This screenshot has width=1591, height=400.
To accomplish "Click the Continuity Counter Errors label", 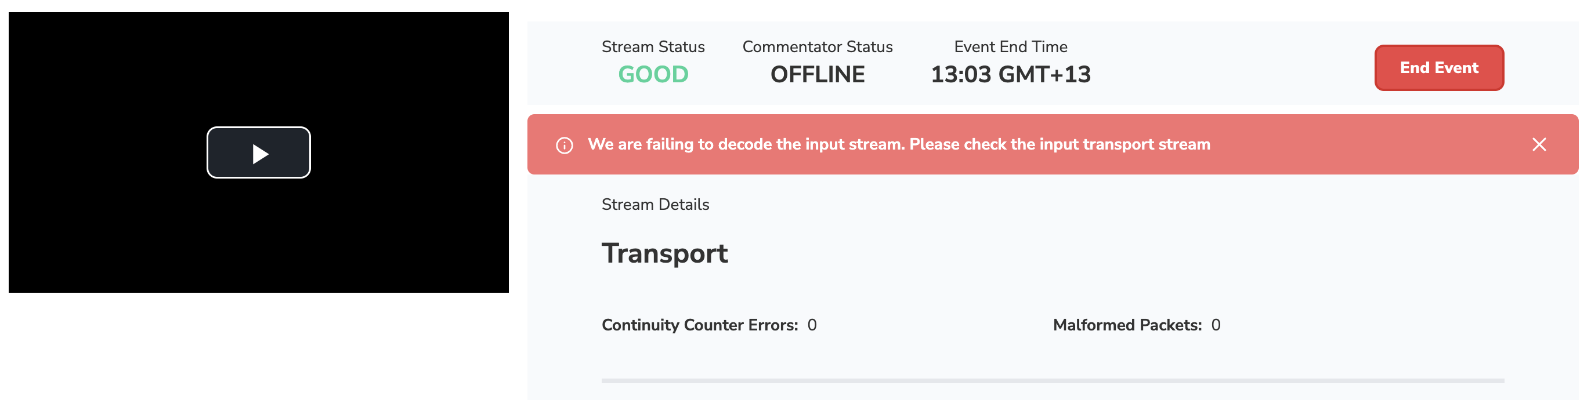I will point(700,325).
